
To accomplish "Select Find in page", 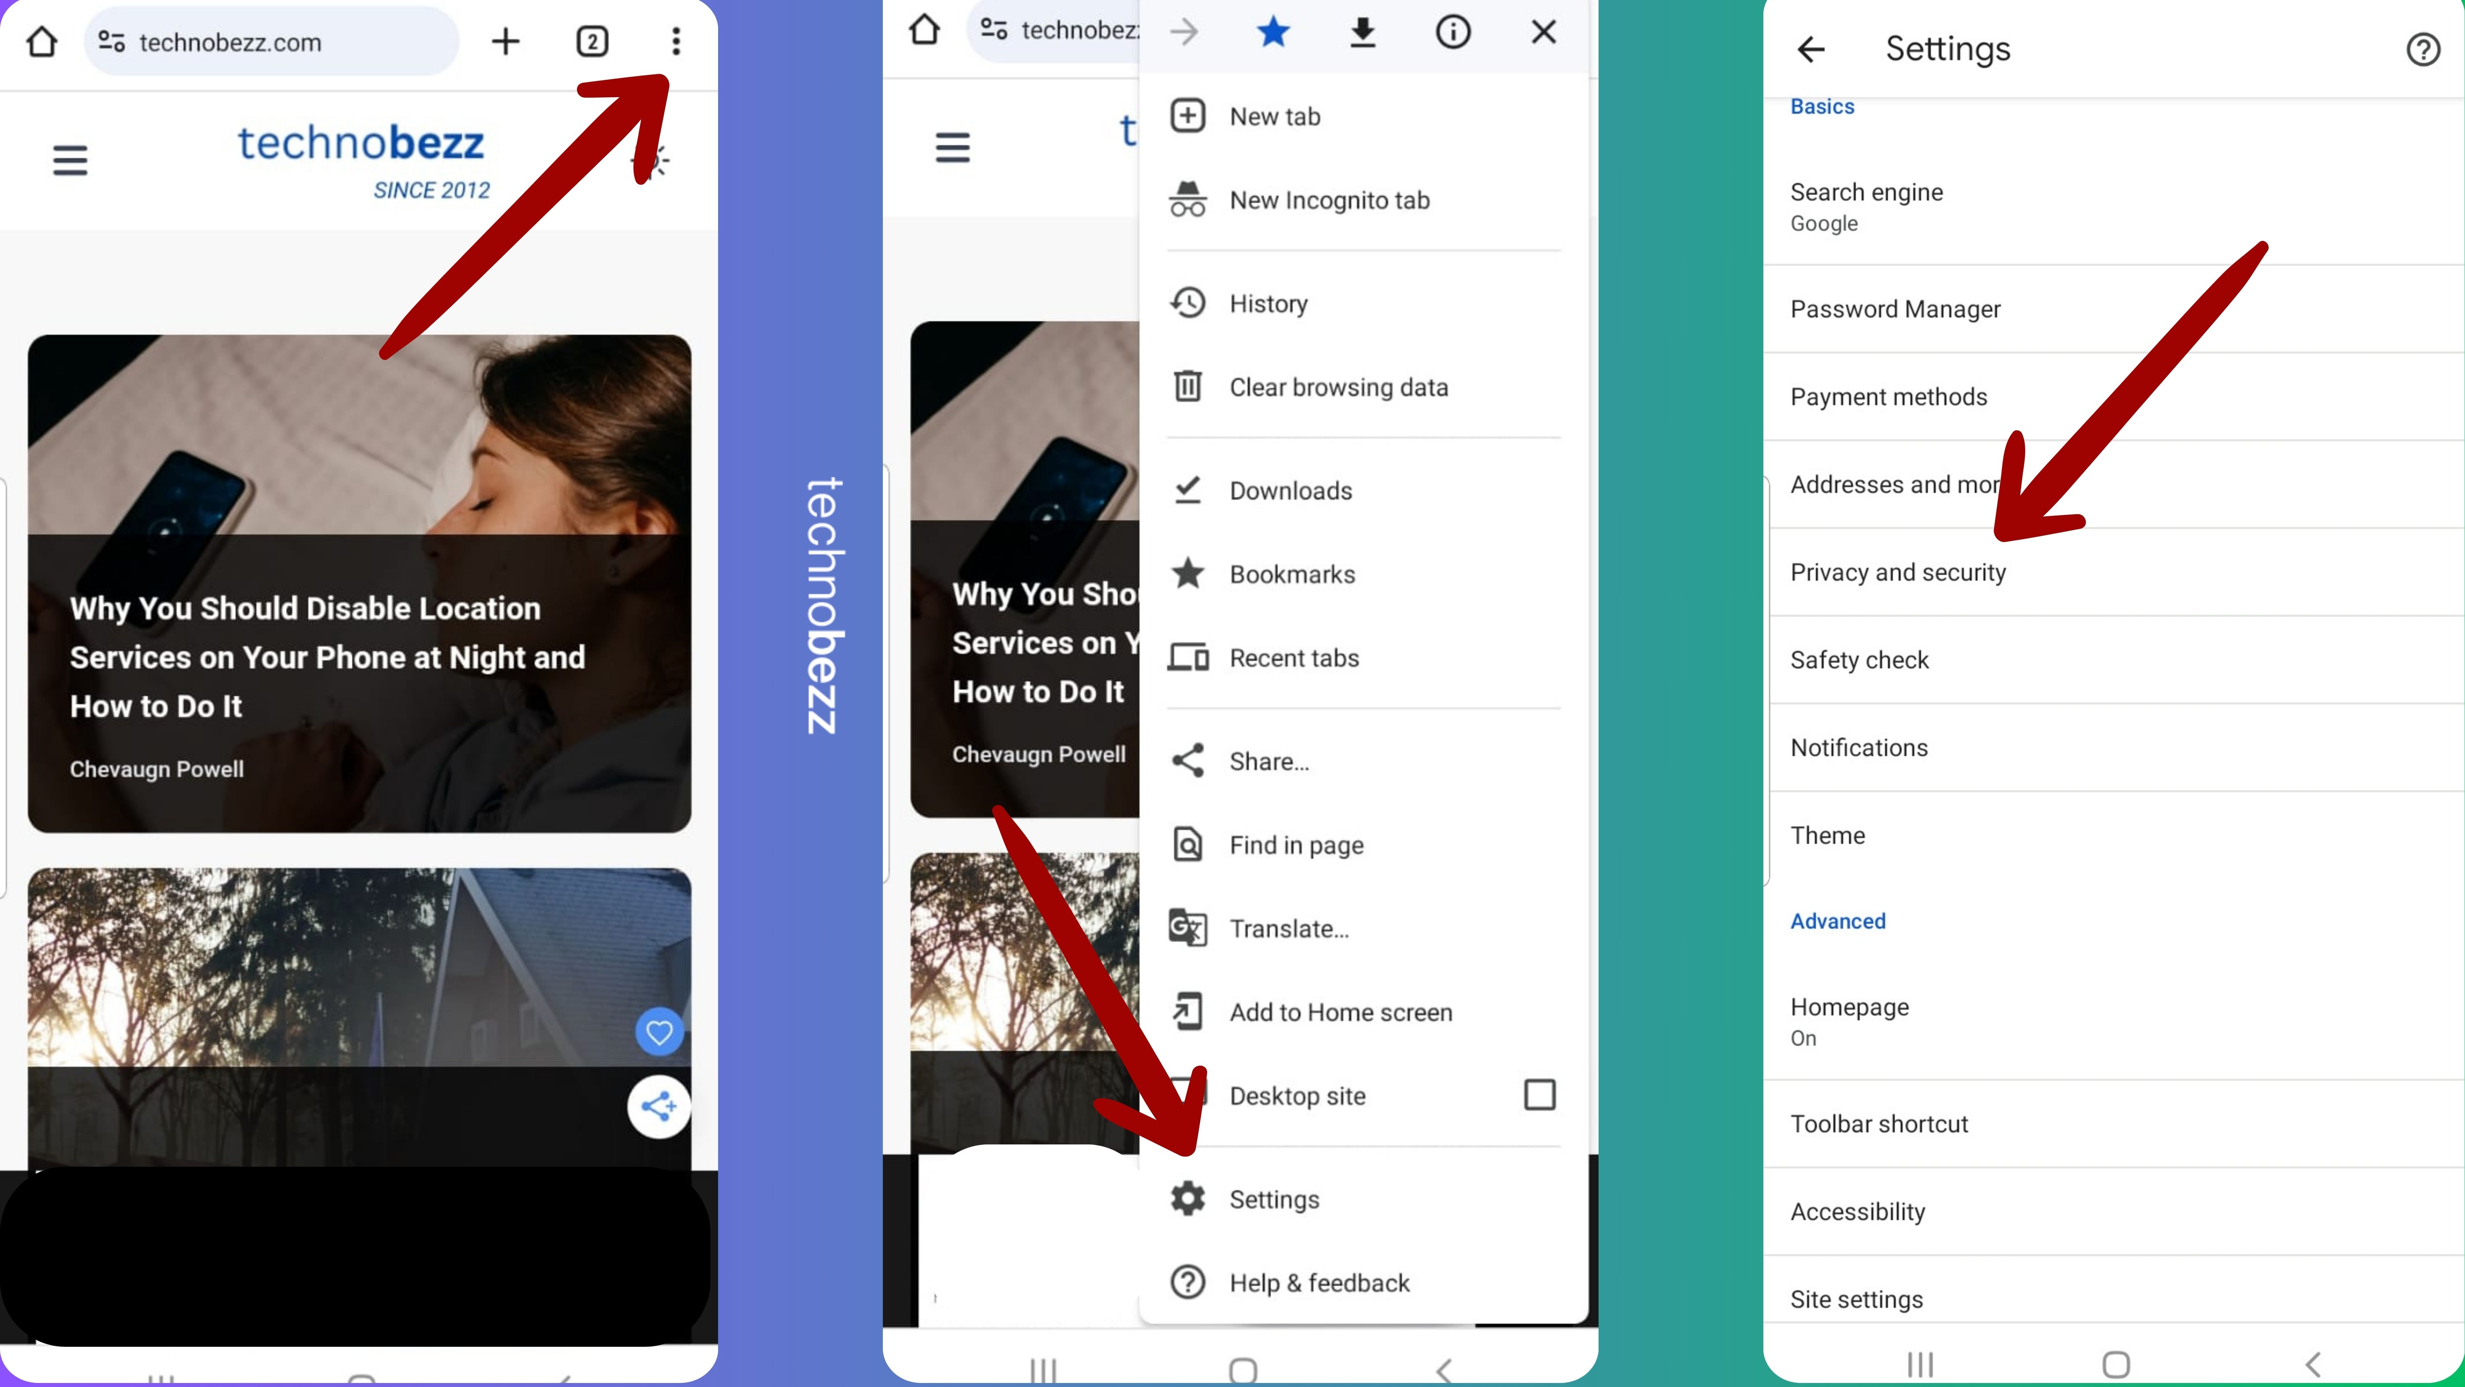I will [x=1363, y=845].
